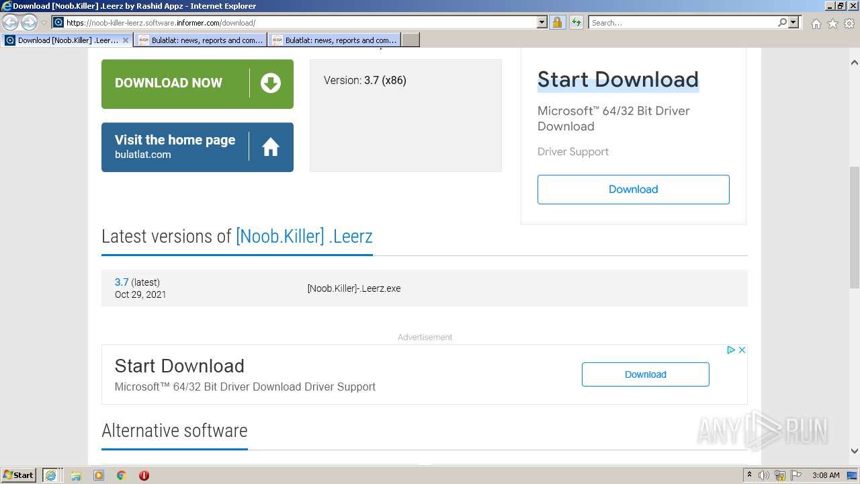Click Download button in sidebar ad
This screenshot has width=860, height=484.
[x=634, y=190]
